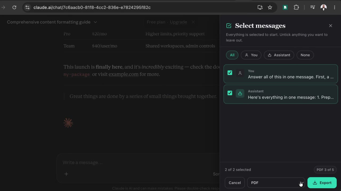The image size is (341, 191).
Task: Select the All filter chip
Action: click(232, 55)
